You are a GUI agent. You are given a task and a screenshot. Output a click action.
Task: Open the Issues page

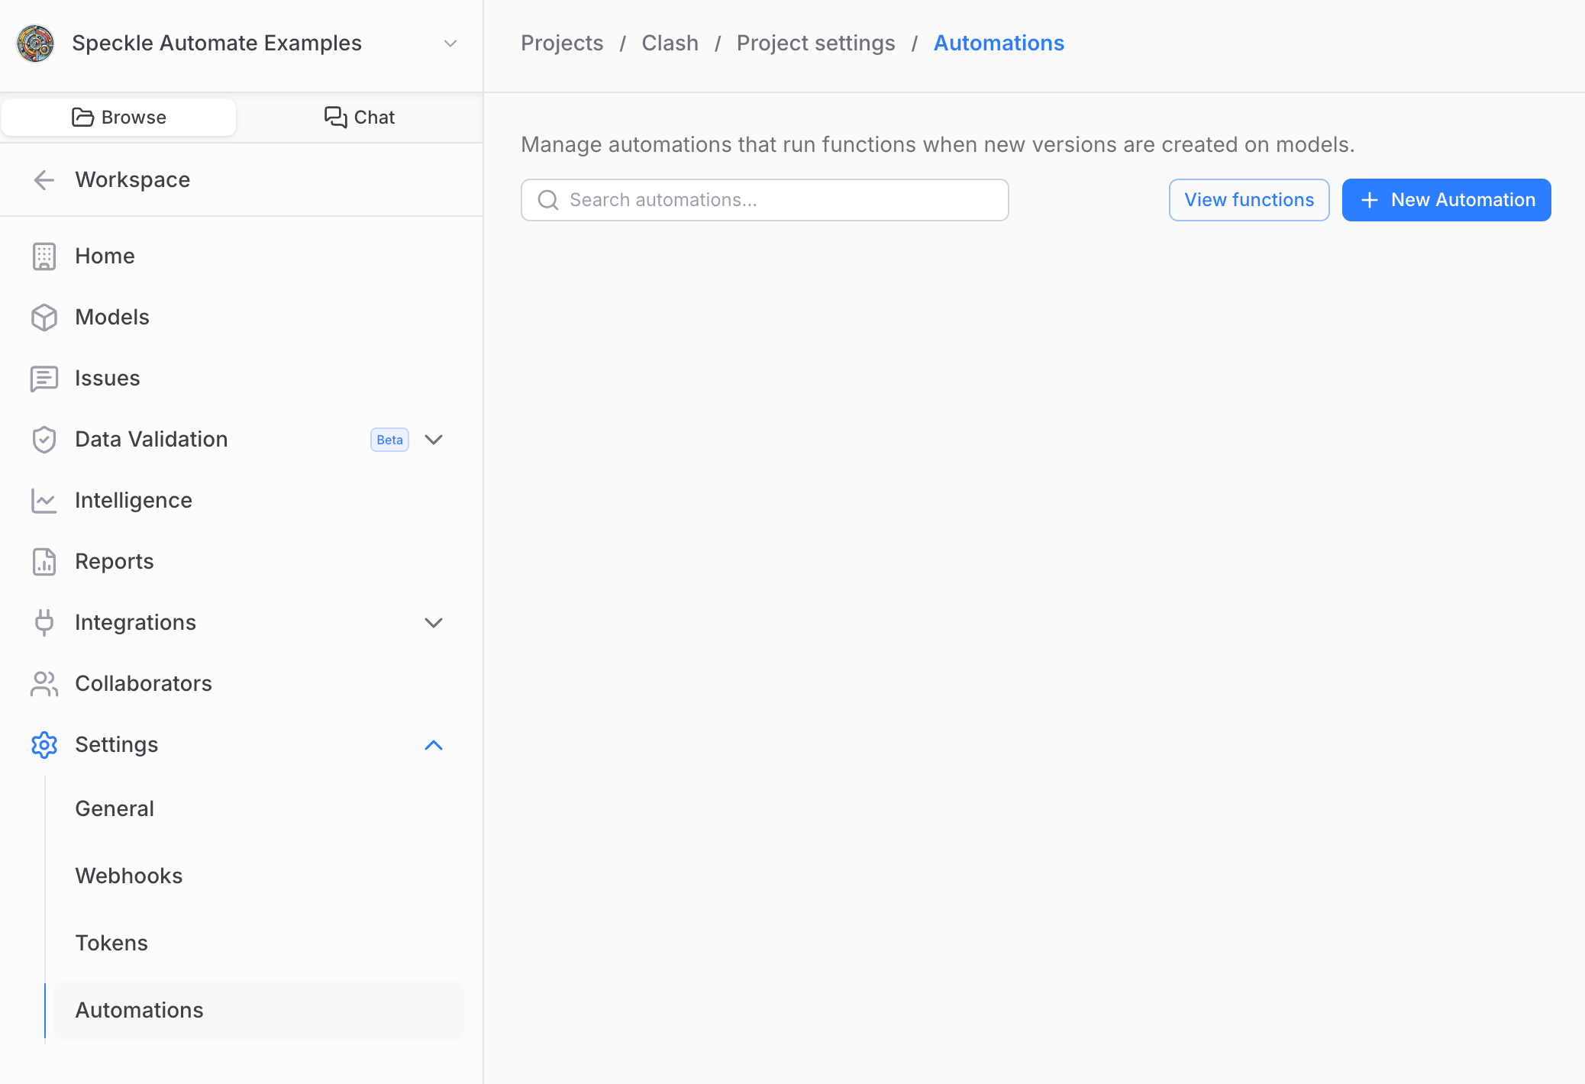(x=108, y=379)
